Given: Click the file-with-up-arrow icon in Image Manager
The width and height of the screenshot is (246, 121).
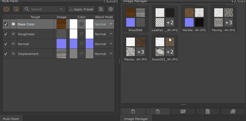Looking at the screenshot, I should (x=133, y=112).
